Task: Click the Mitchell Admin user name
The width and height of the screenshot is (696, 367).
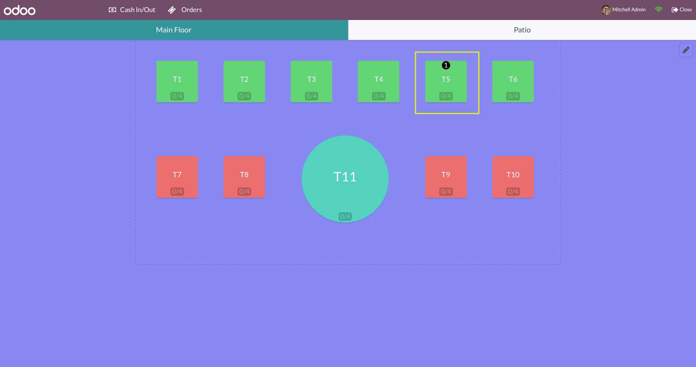Action: [x=629, y=10]
